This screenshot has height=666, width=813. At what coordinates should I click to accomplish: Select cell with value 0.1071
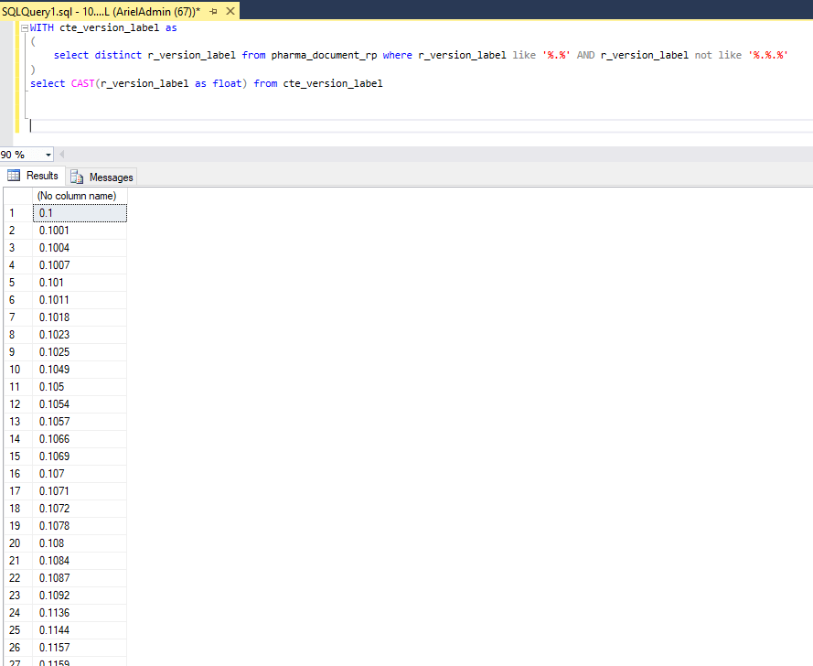(80, 491)
